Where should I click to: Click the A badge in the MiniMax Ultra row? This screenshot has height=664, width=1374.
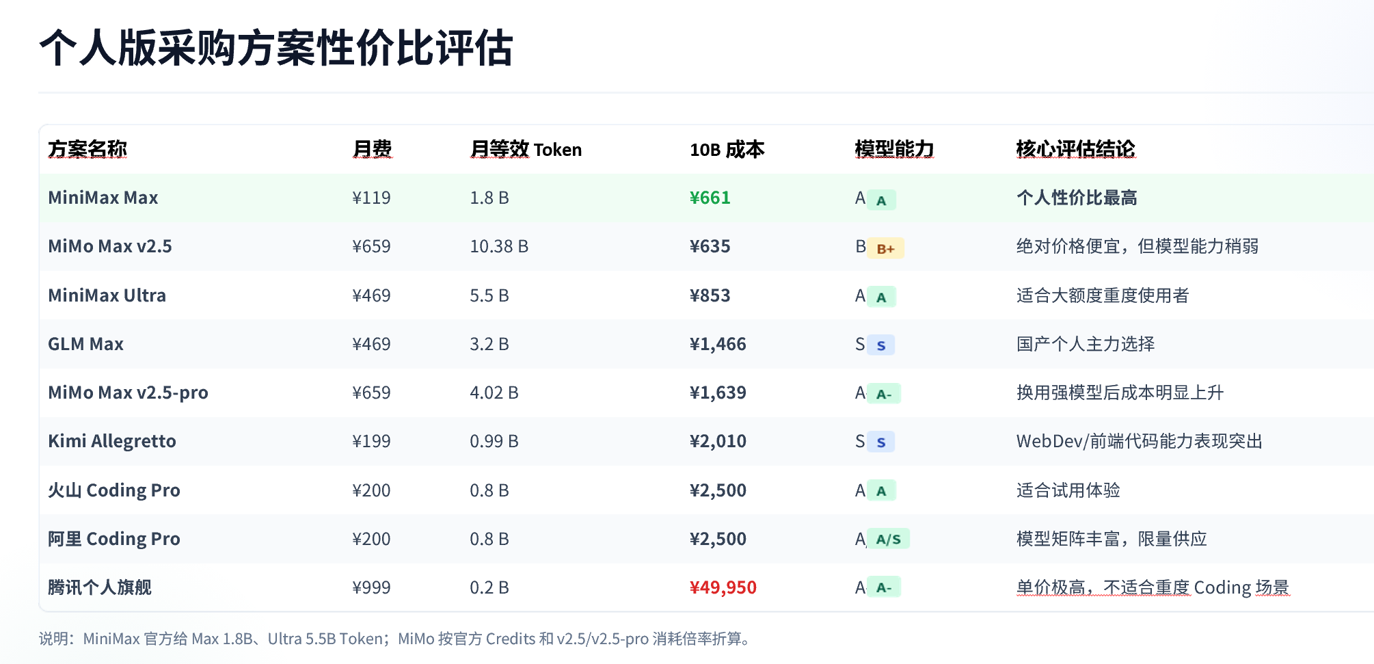tap(881, 297)
